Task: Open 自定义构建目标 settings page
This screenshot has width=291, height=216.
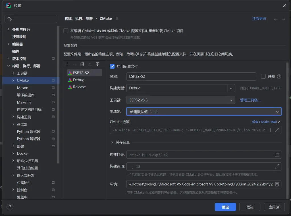Action: point(29,110)
